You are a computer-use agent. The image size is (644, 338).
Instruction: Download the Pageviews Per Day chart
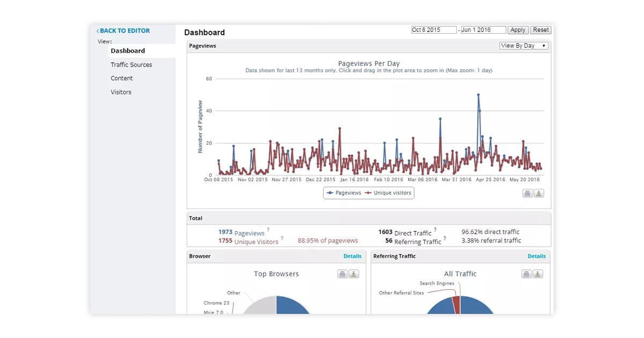click(x=539, y=194)
